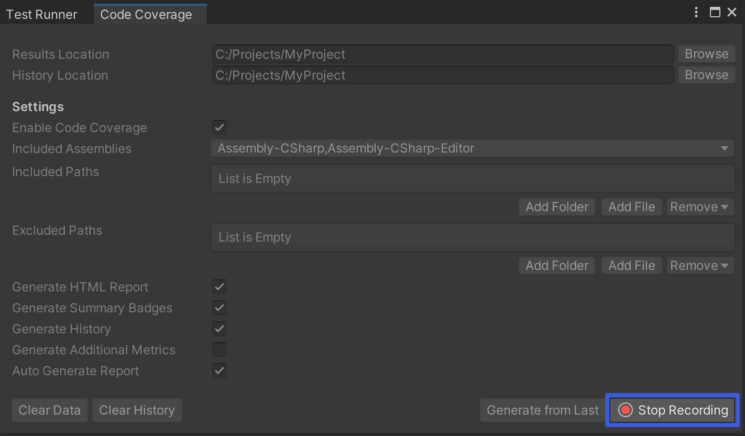Click the History Location path field
The width and height of the screenshot is (745, 436).
pos(442,75)
